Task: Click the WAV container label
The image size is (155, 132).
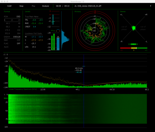Action: (6, 40)
